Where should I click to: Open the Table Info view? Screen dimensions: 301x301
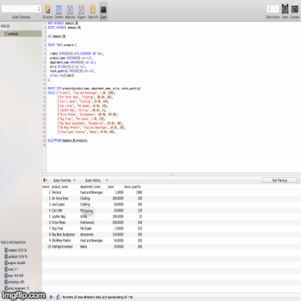[x=93, y=11]
